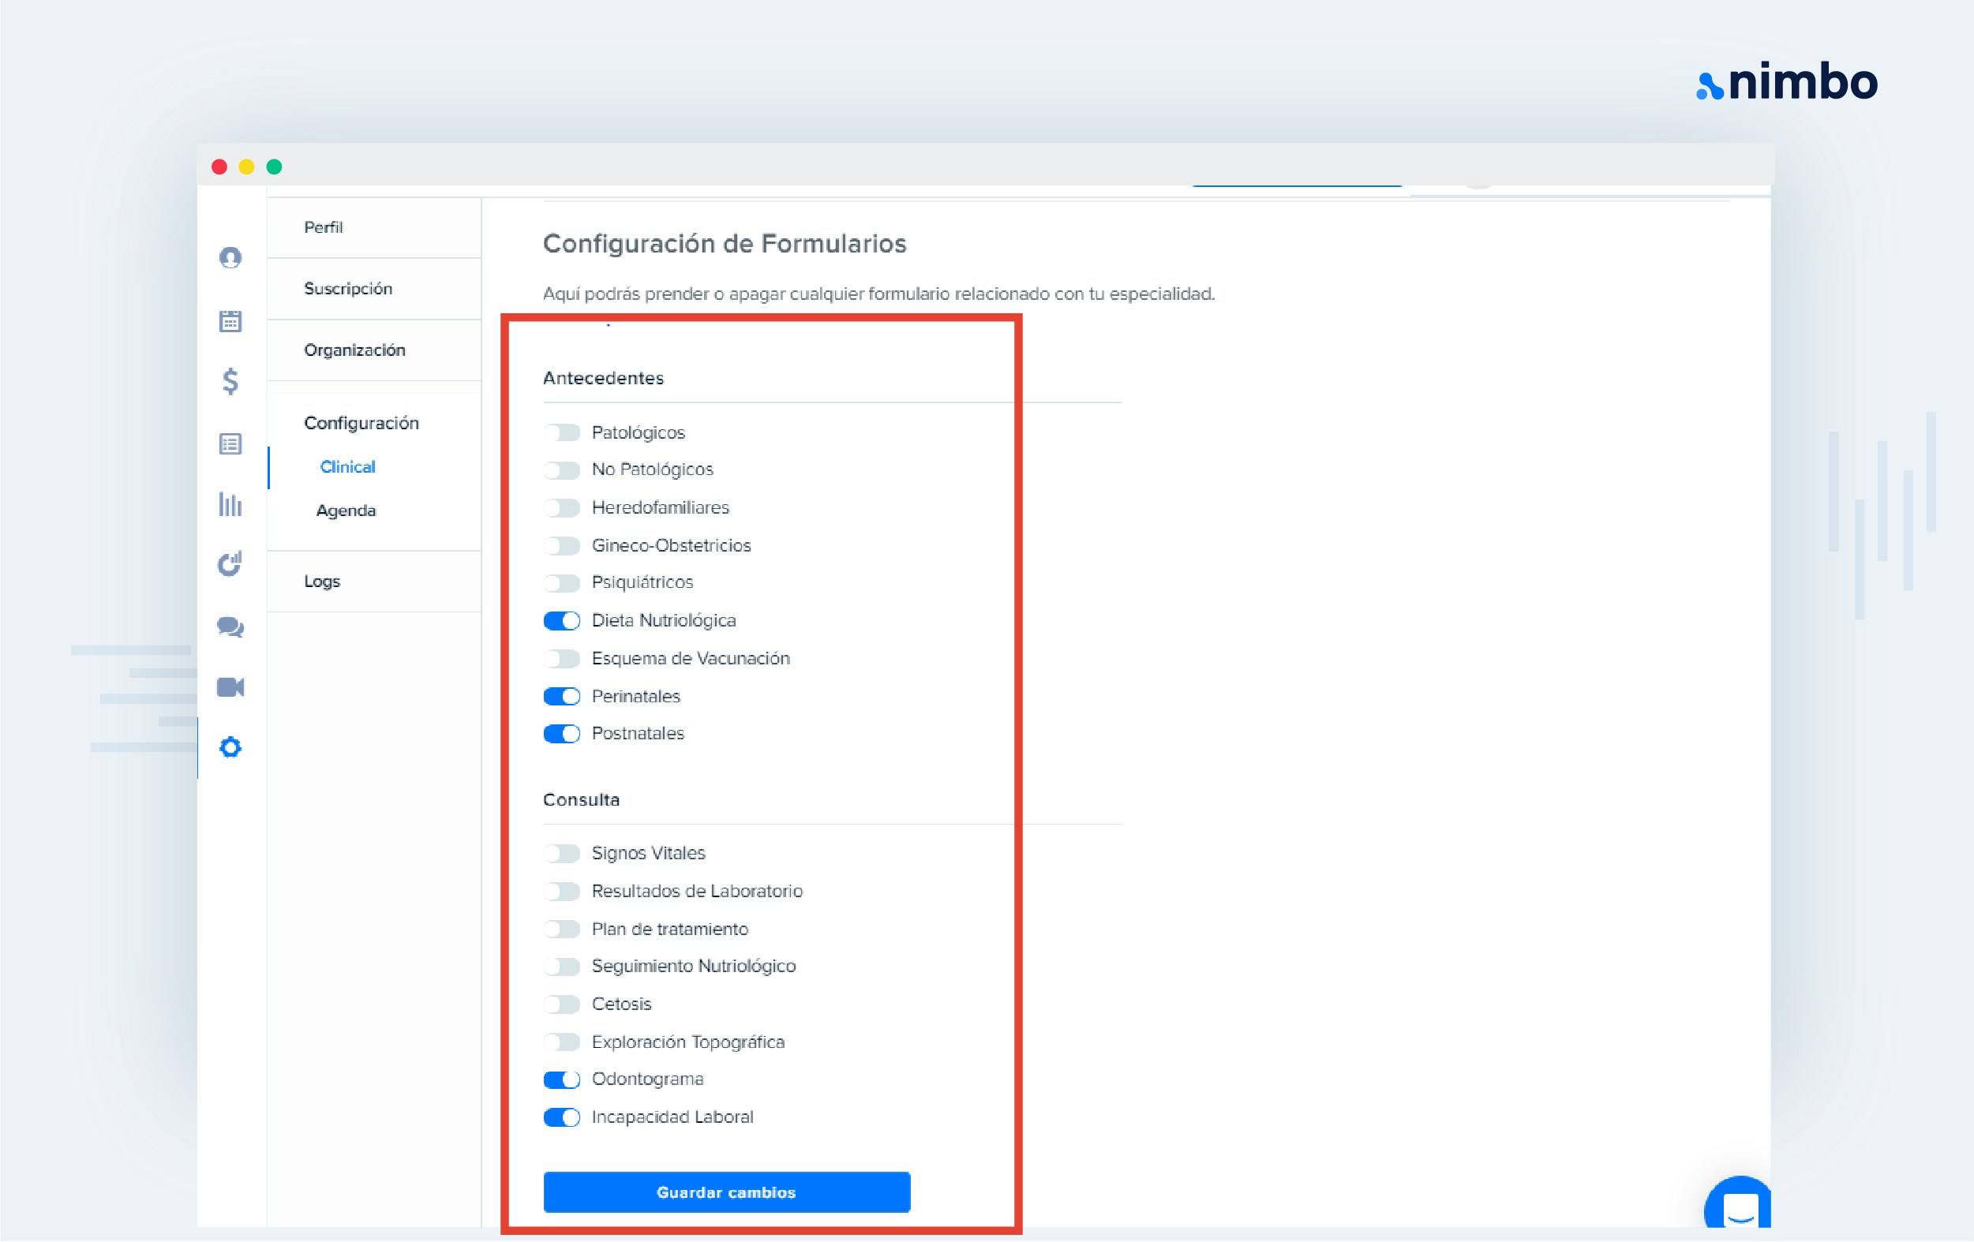Enable the Patológicos toggle
This screenshot has width=1974, height=1242.
click(x=561, y=433)
